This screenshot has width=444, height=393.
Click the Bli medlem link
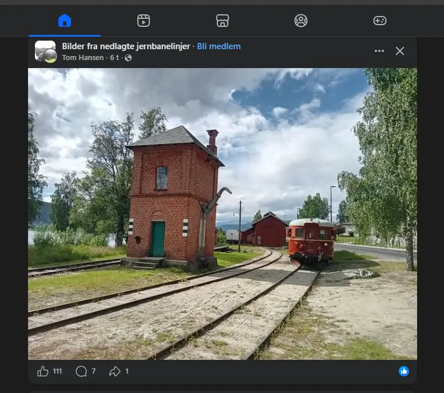pos(219,46)
